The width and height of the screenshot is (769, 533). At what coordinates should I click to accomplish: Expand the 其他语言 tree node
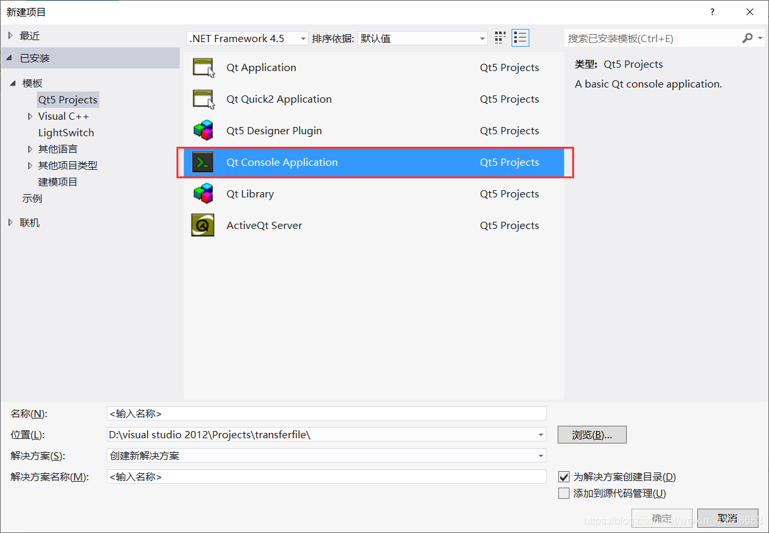coord(30,149)
